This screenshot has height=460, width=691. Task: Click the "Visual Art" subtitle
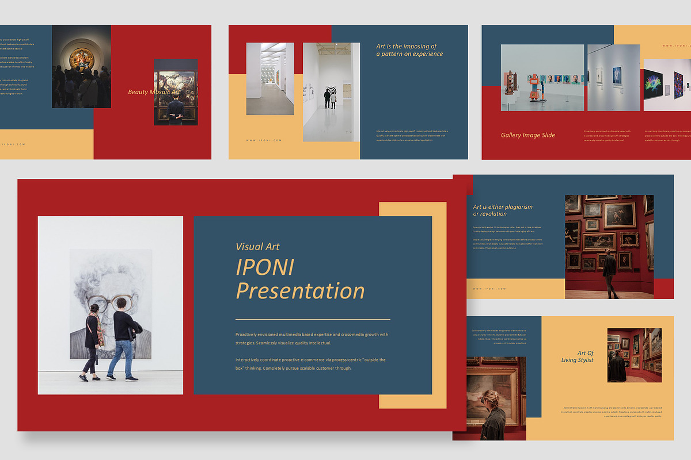click(257, 247)
